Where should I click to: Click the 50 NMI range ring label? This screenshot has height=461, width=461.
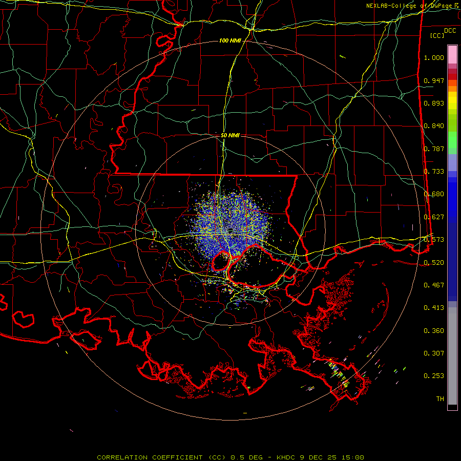click(230, 135)
